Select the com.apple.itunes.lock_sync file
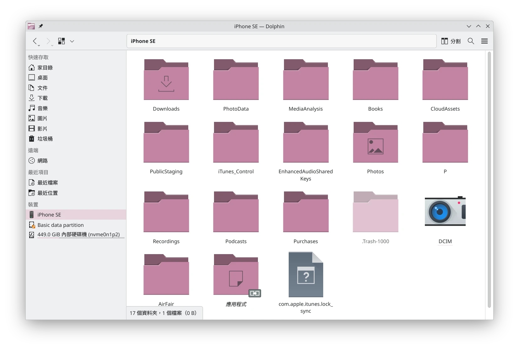The height and width of the screenshot is (350, 519). 305,274
